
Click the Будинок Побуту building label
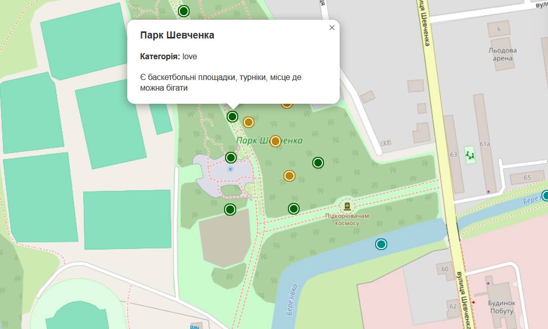point(501,307)
